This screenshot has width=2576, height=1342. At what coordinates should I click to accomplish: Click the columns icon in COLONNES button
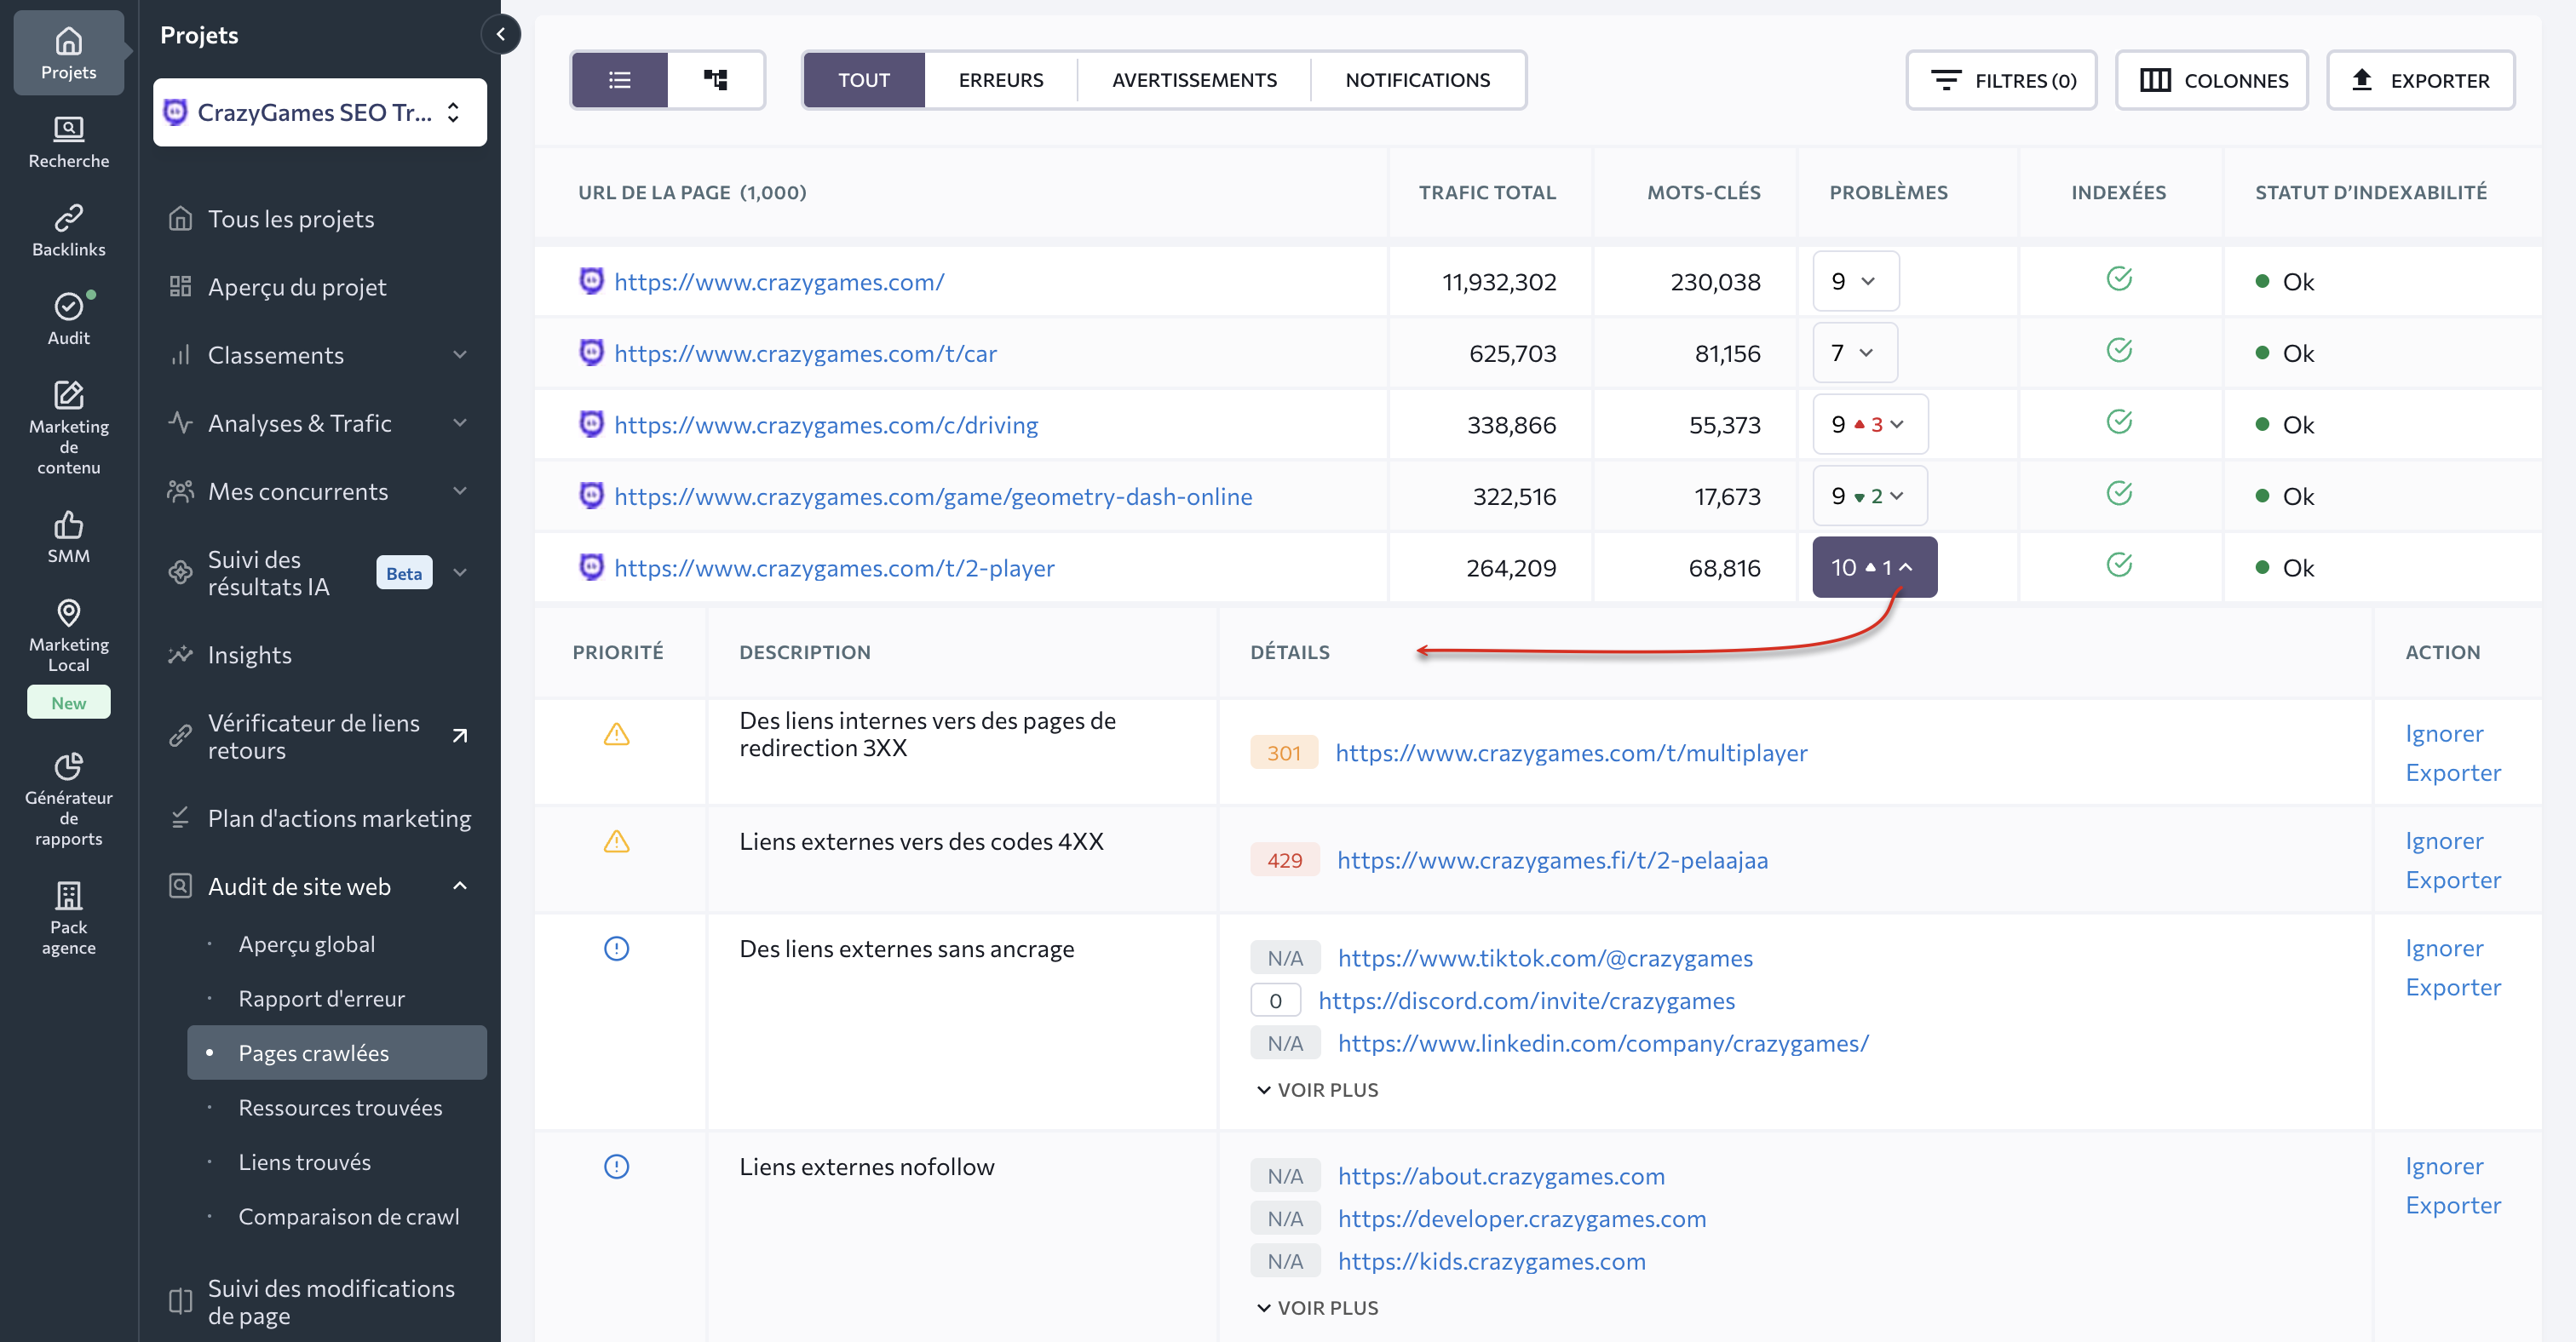coord(2155,80)
